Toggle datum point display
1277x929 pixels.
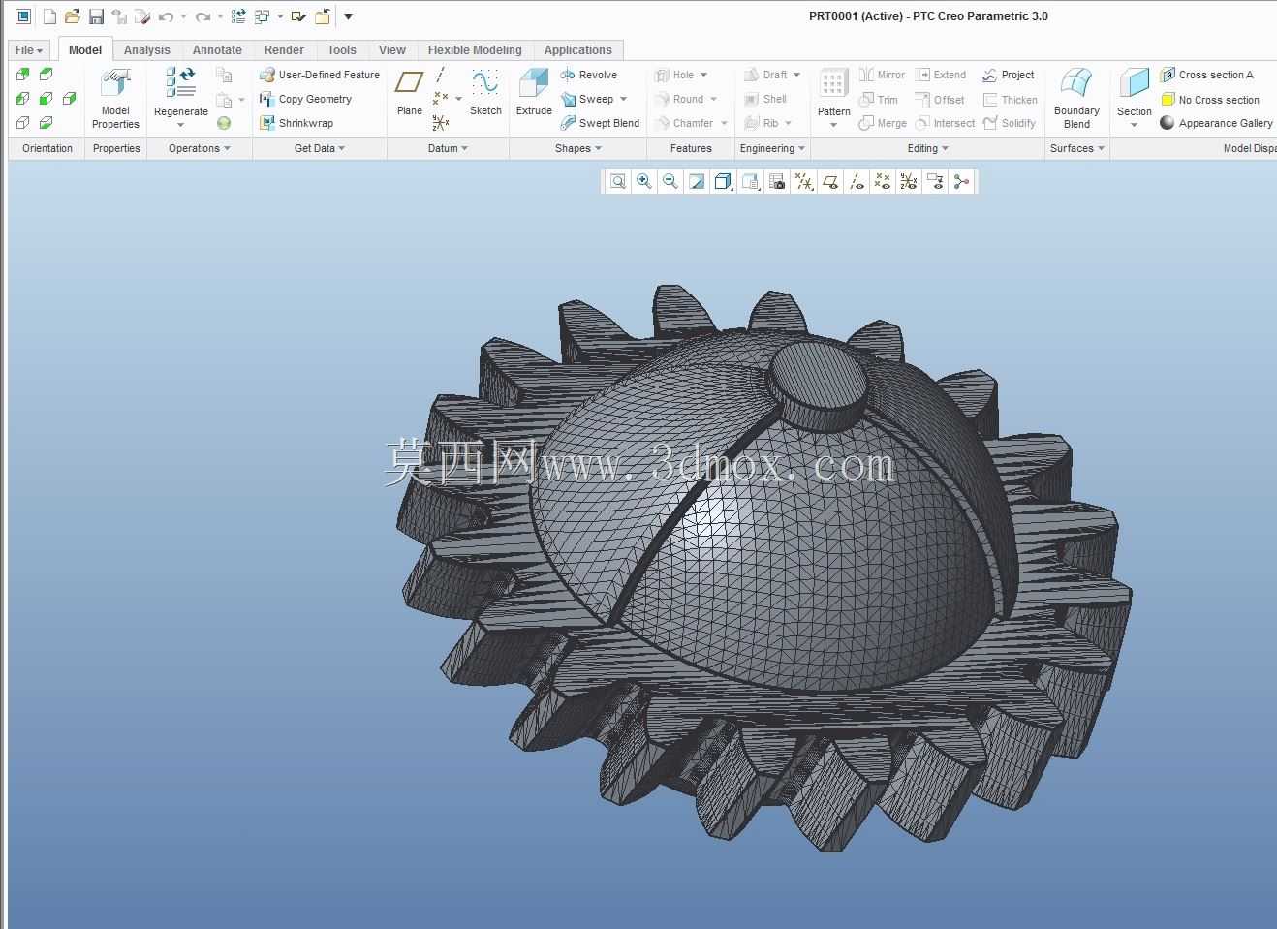pos(882,181)
